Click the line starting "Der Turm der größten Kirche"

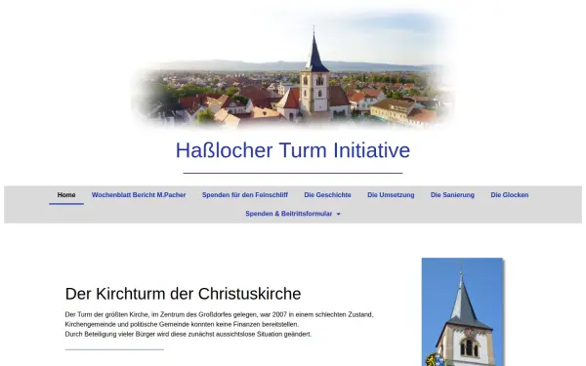[x=219, y=314]
